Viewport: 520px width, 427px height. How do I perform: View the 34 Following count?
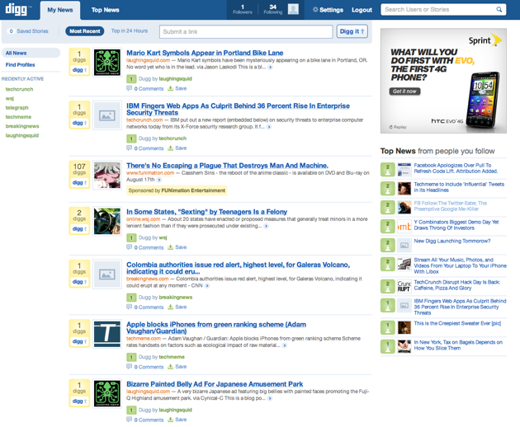pyautogui.click(x=273, y=9)
